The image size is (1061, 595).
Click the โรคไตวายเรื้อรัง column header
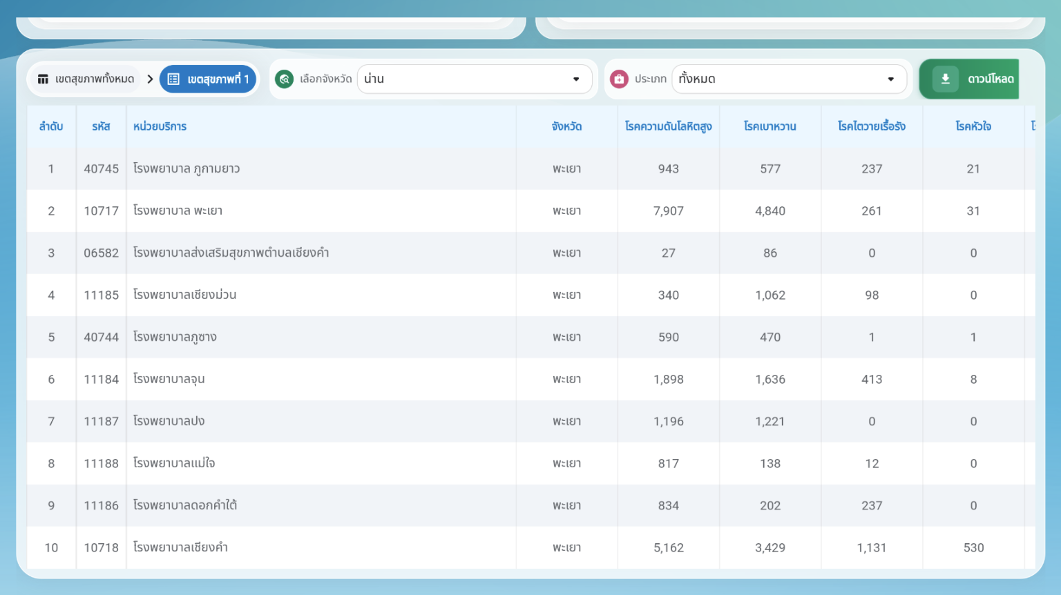(x=871, y=126)
